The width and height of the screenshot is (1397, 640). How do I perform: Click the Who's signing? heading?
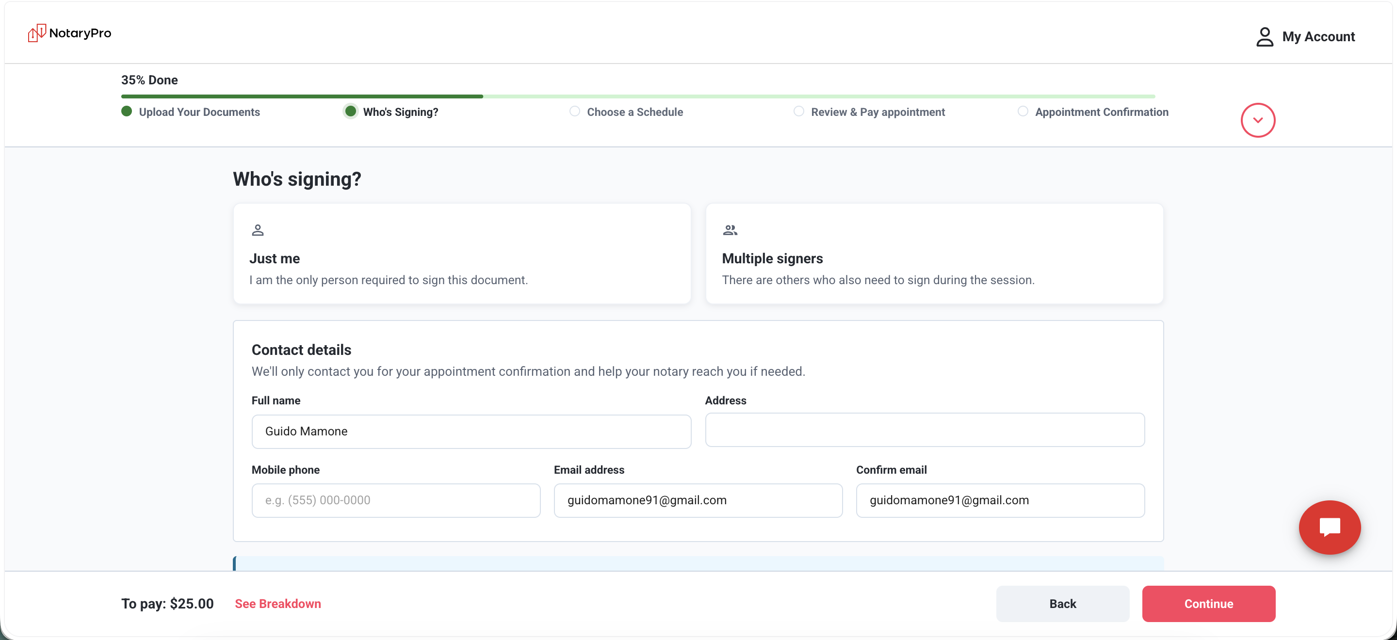click(297, 179)
